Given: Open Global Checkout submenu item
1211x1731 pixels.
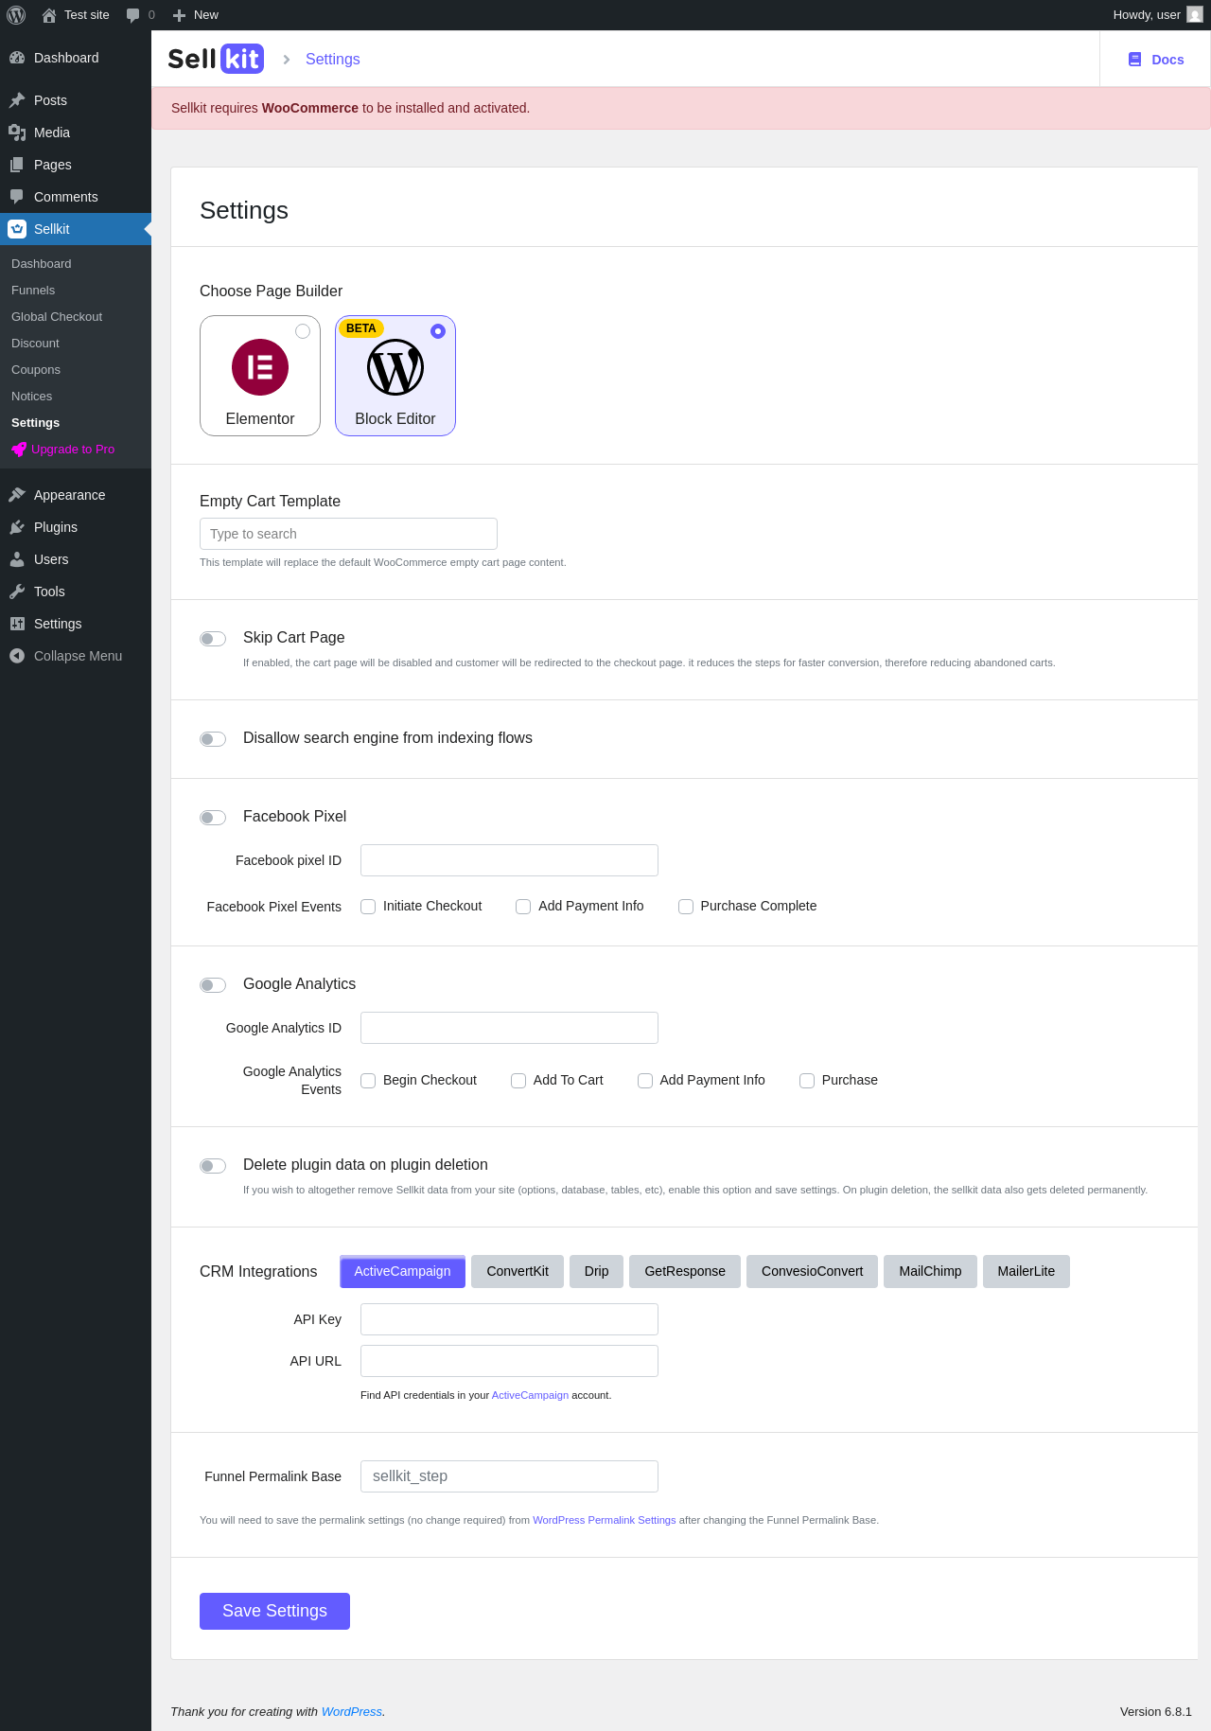Looking at the screenshot, I should pos(57,317).
